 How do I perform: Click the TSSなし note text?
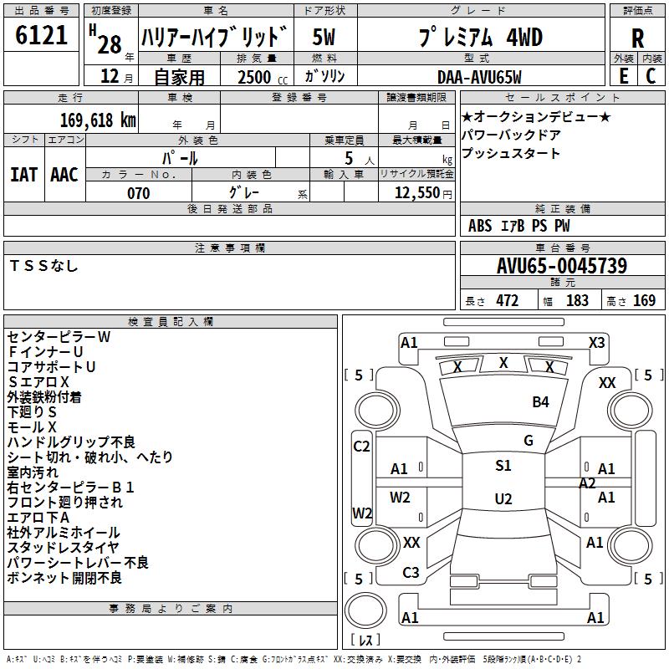point(43,266)
